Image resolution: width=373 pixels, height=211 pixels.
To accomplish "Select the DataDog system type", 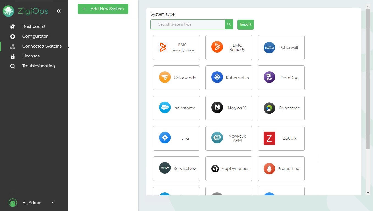I will tap(281, 78).
